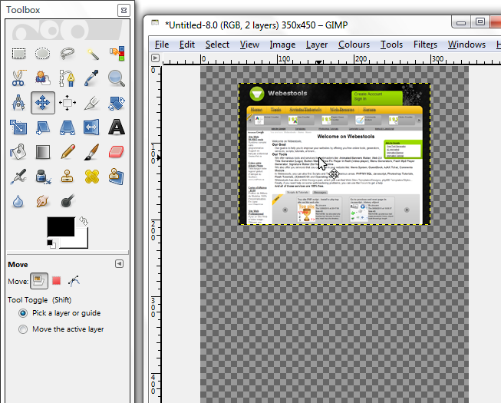Select the Move tool in toolbox
Viewport: 501px width, 403px height.
click(43, 103)
